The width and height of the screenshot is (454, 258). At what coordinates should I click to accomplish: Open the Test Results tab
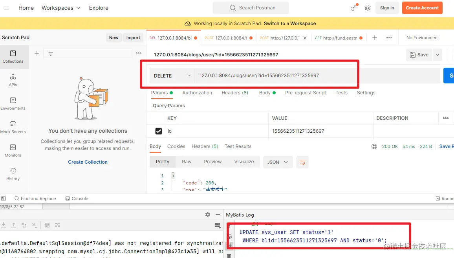[x=238, y=146]
